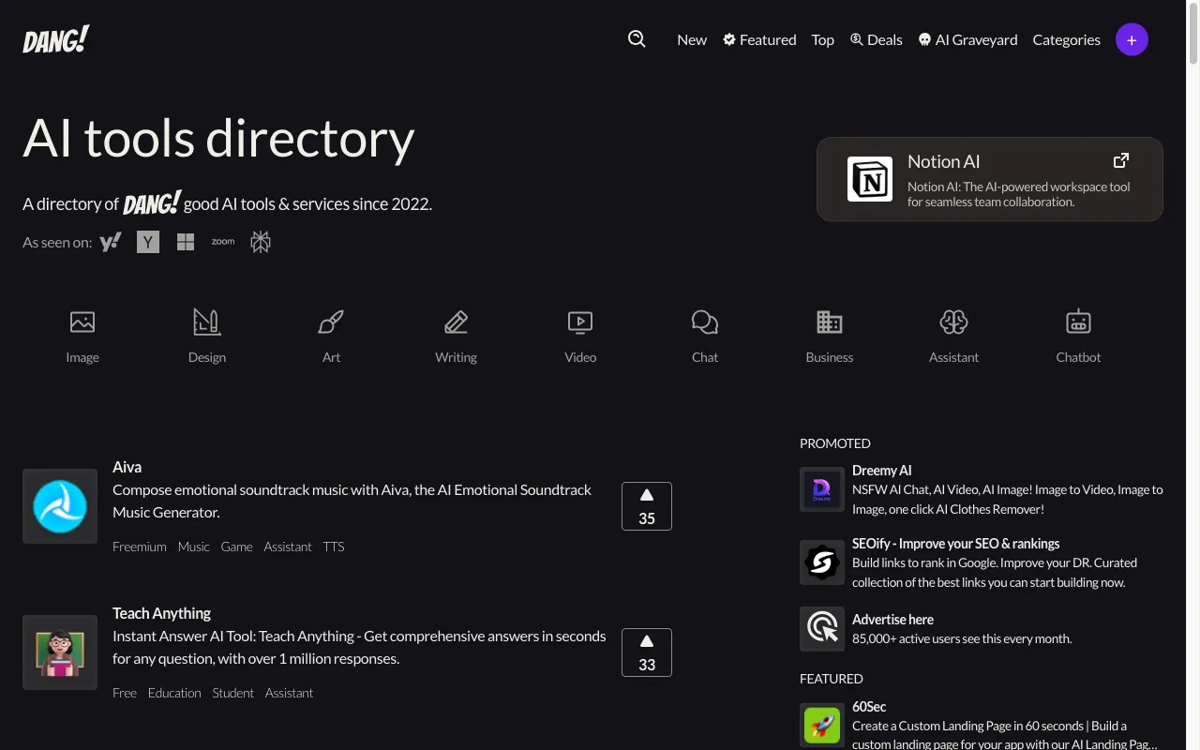Open the Art paintbrush category icon
This screenshot has height=750, width=1200.
click(332, 322)
